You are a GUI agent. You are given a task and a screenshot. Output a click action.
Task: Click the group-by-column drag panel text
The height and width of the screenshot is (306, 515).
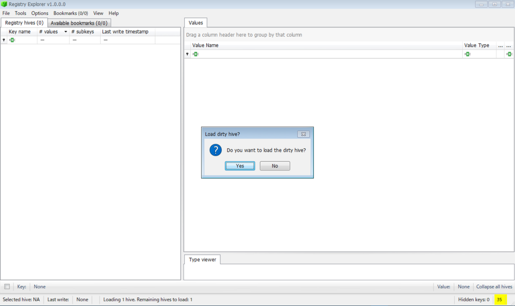point(244,35)
